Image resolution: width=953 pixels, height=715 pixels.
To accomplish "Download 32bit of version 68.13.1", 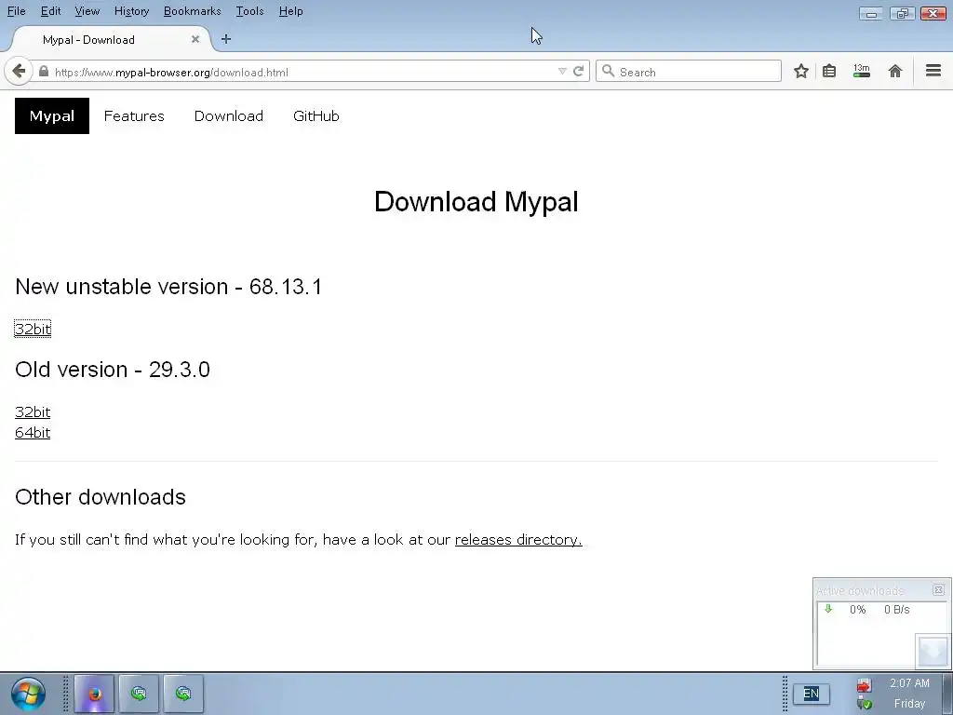I will tap(33, 329).
